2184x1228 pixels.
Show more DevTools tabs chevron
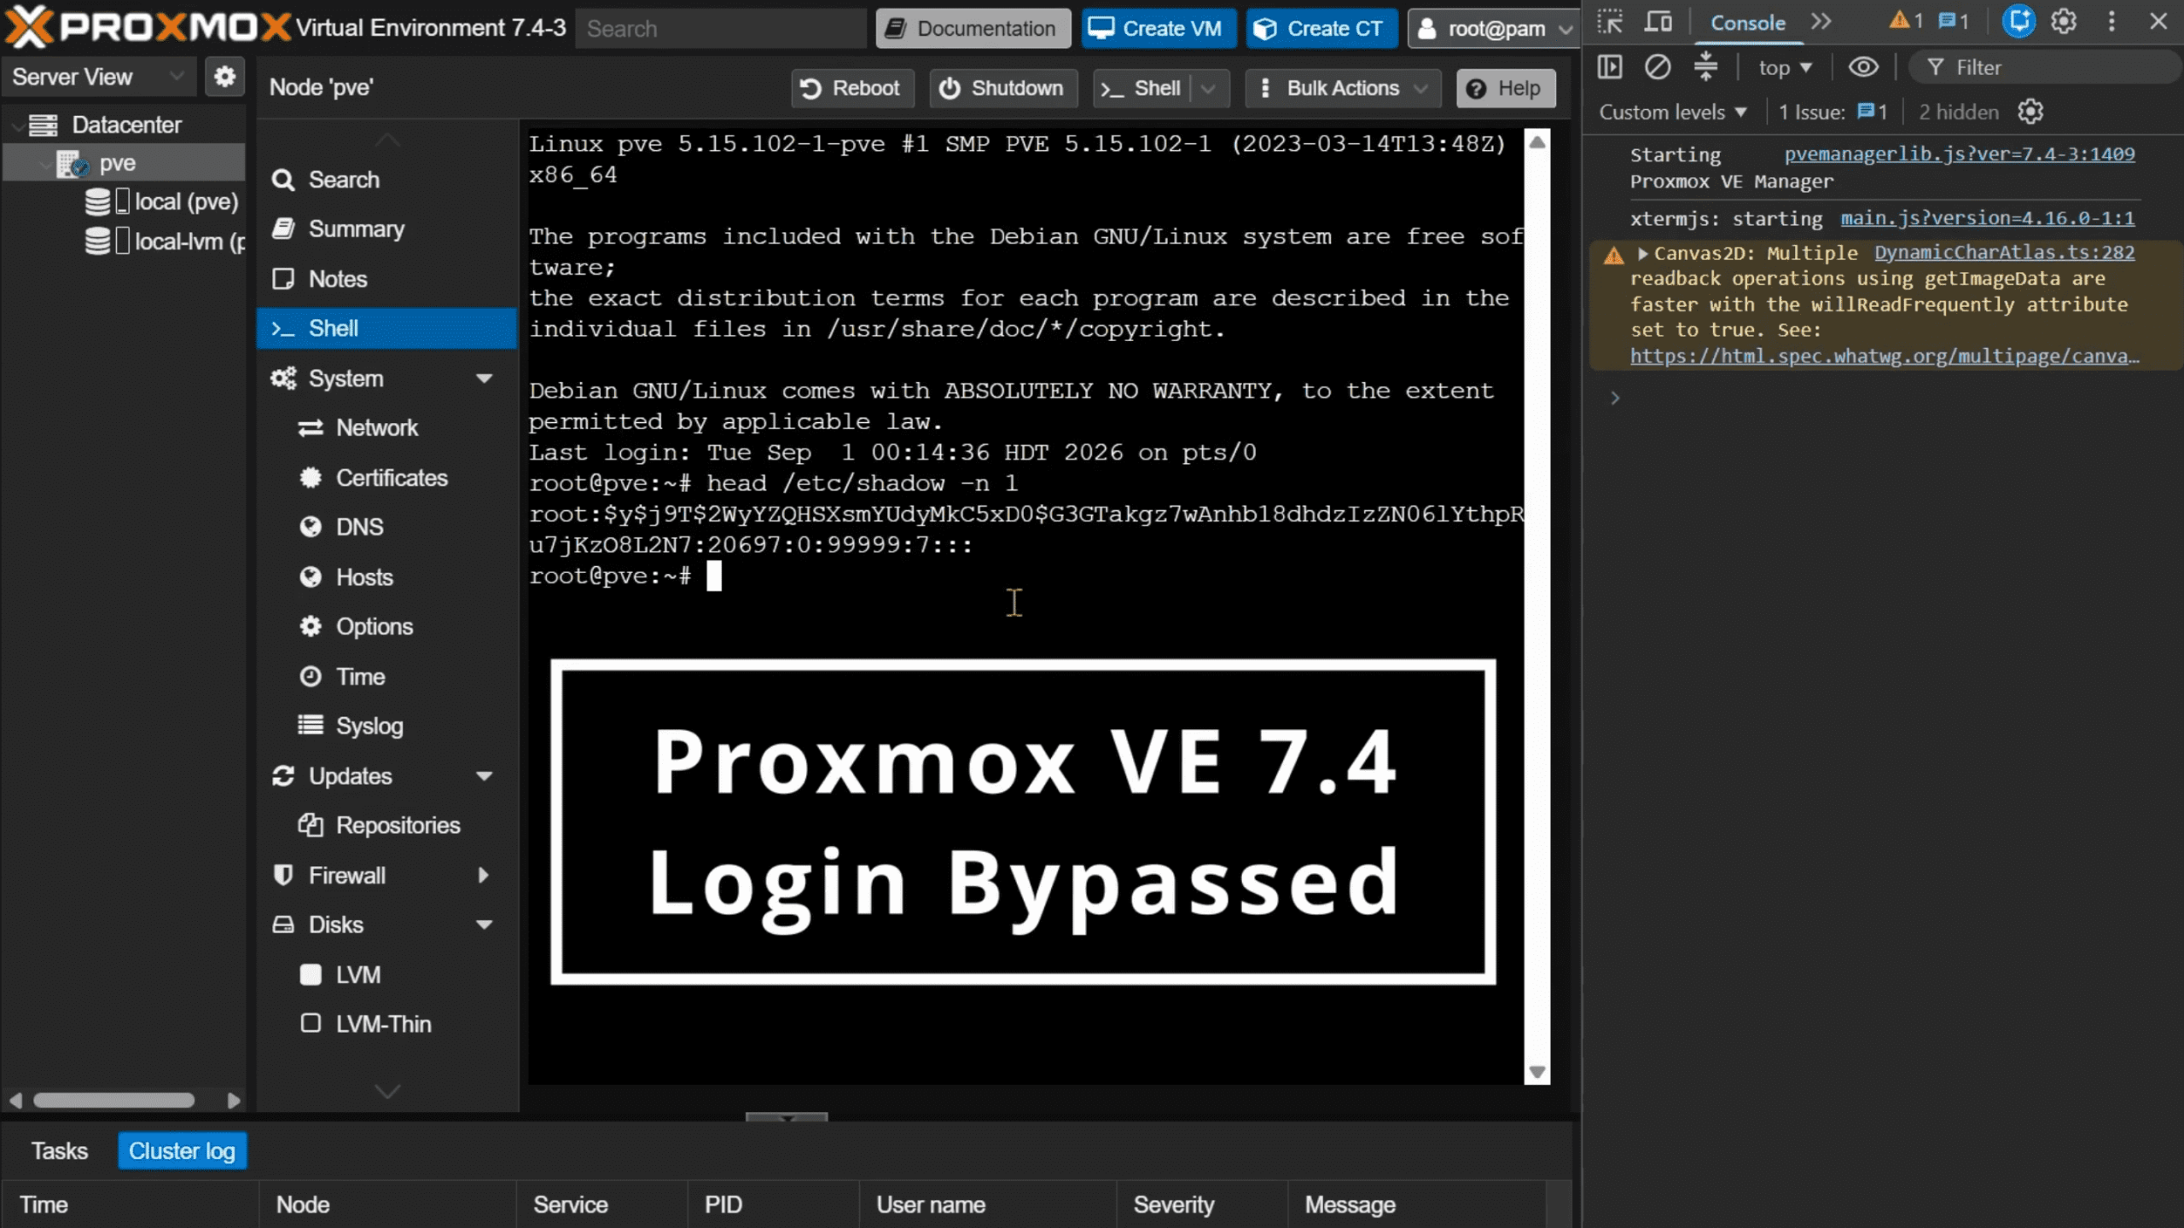tap(1821, 22)
